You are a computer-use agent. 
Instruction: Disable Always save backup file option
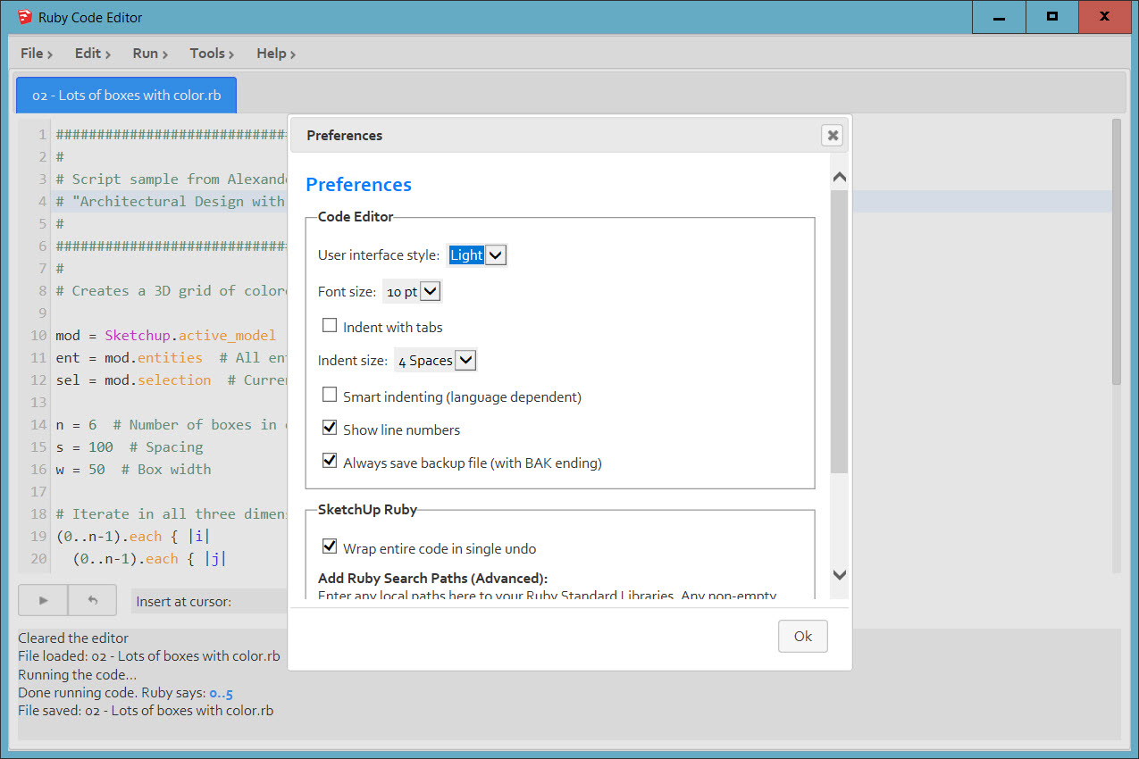click(x=330, y=462)
